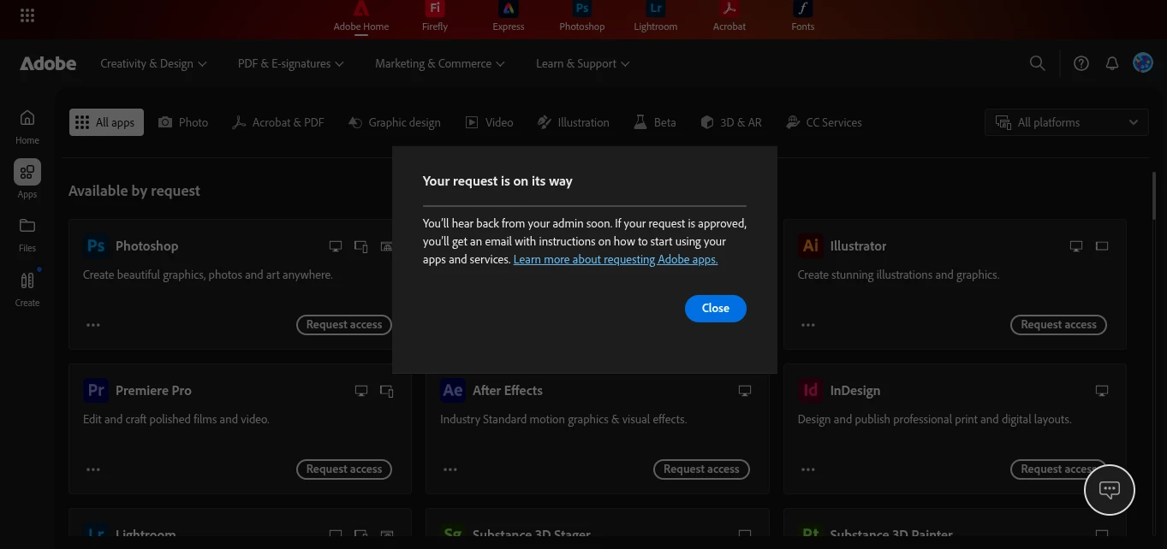
Task: Open more options on Illustrator card
Action: click(x=808, y=325)
